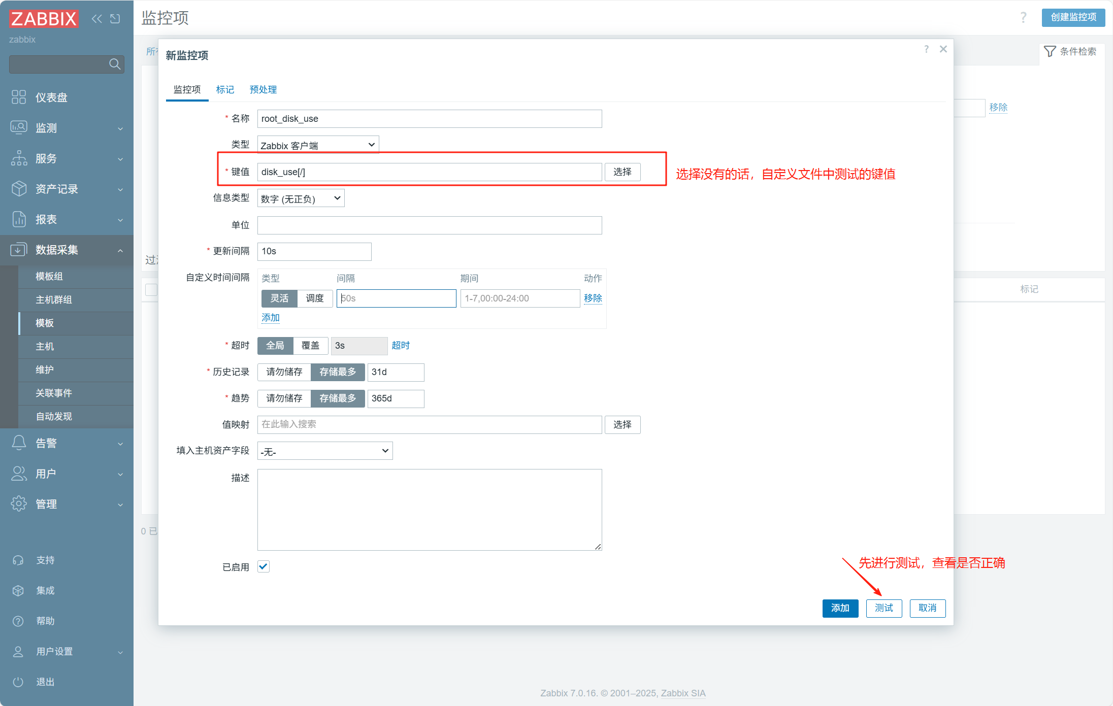Image resolution: width=1113 pixels, height=706 pixels.
Task: Click the 管理 gear icon
Action: tap(19, 503)
